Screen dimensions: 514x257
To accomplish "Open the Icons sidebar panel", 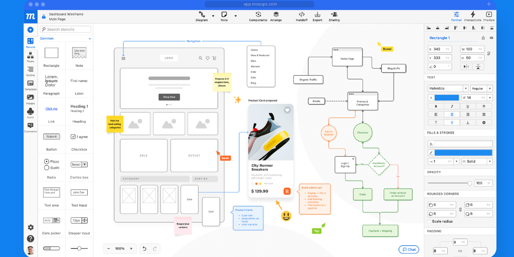I will 30,113.
